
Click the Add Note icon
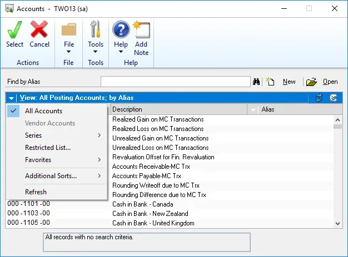(141, 29)
